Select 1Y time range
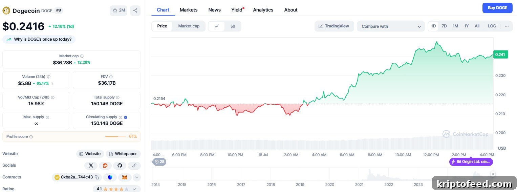 466,26
